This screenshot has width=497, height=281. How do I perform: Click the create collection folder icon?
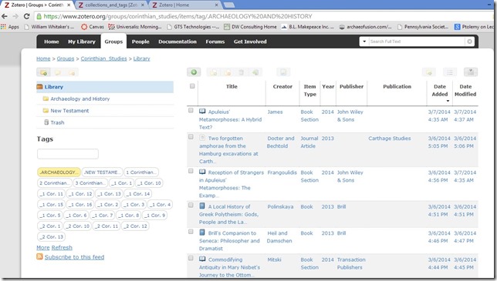pyautogui.click(x=43, y=72)
